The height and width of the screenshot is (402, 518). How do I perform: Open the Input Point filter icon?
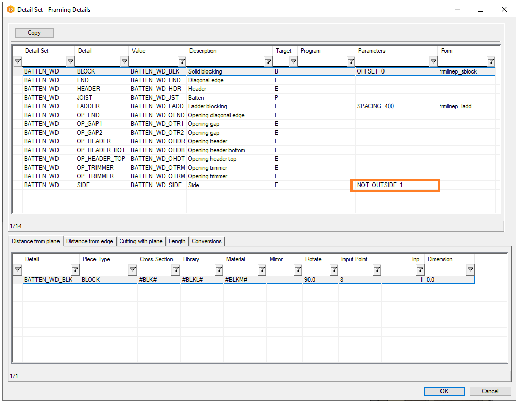[377, 270]
